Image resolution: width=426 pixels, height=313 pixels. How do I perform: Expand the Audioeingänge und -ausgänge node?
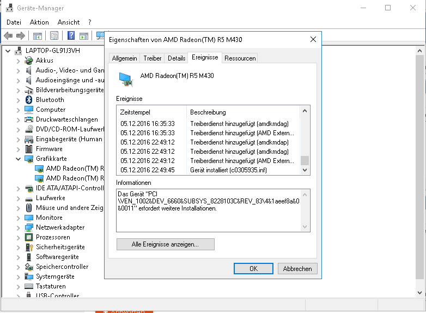point(18,81)
